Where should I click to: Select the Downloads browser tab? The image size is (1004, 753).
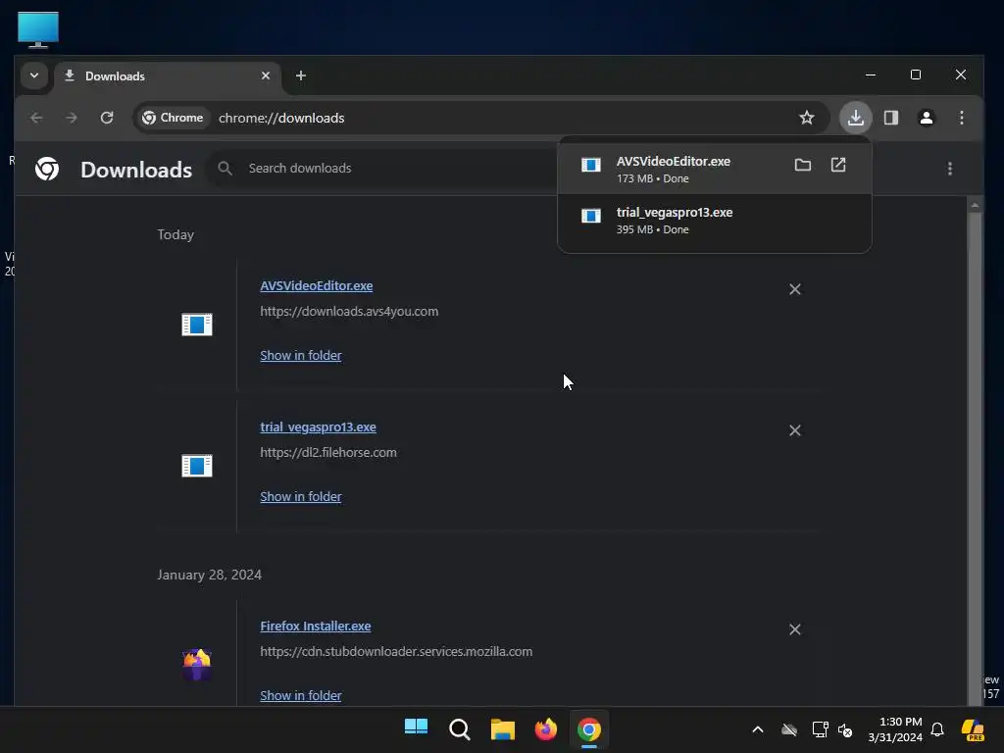[x=168, y=76]
